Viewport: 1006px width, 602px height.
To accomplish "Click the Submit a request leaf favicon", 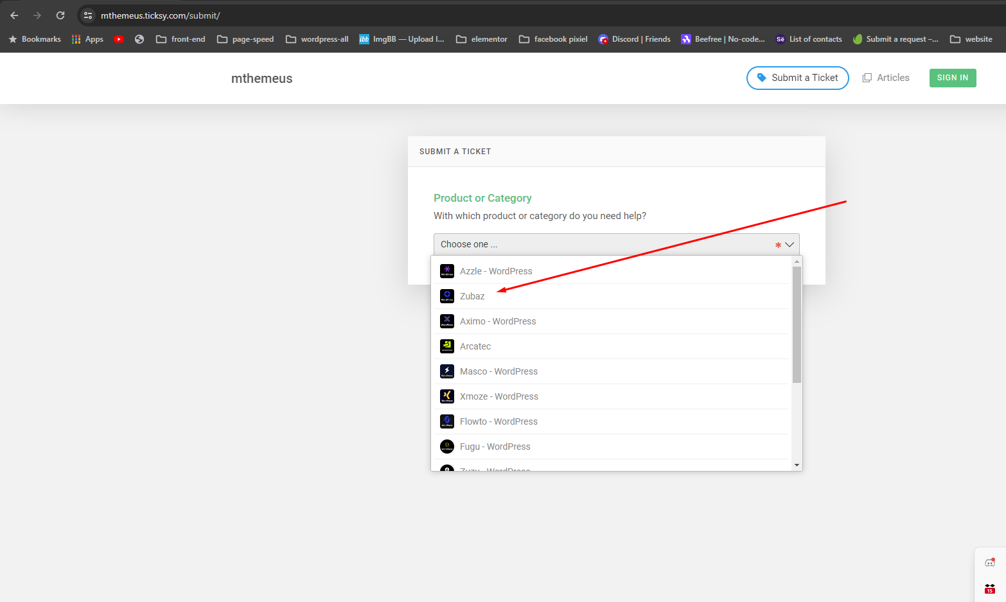I will 858,39.
